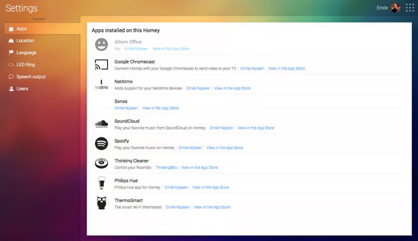Open Emile Nijssen link for Google Chromecast

(252, 69)
